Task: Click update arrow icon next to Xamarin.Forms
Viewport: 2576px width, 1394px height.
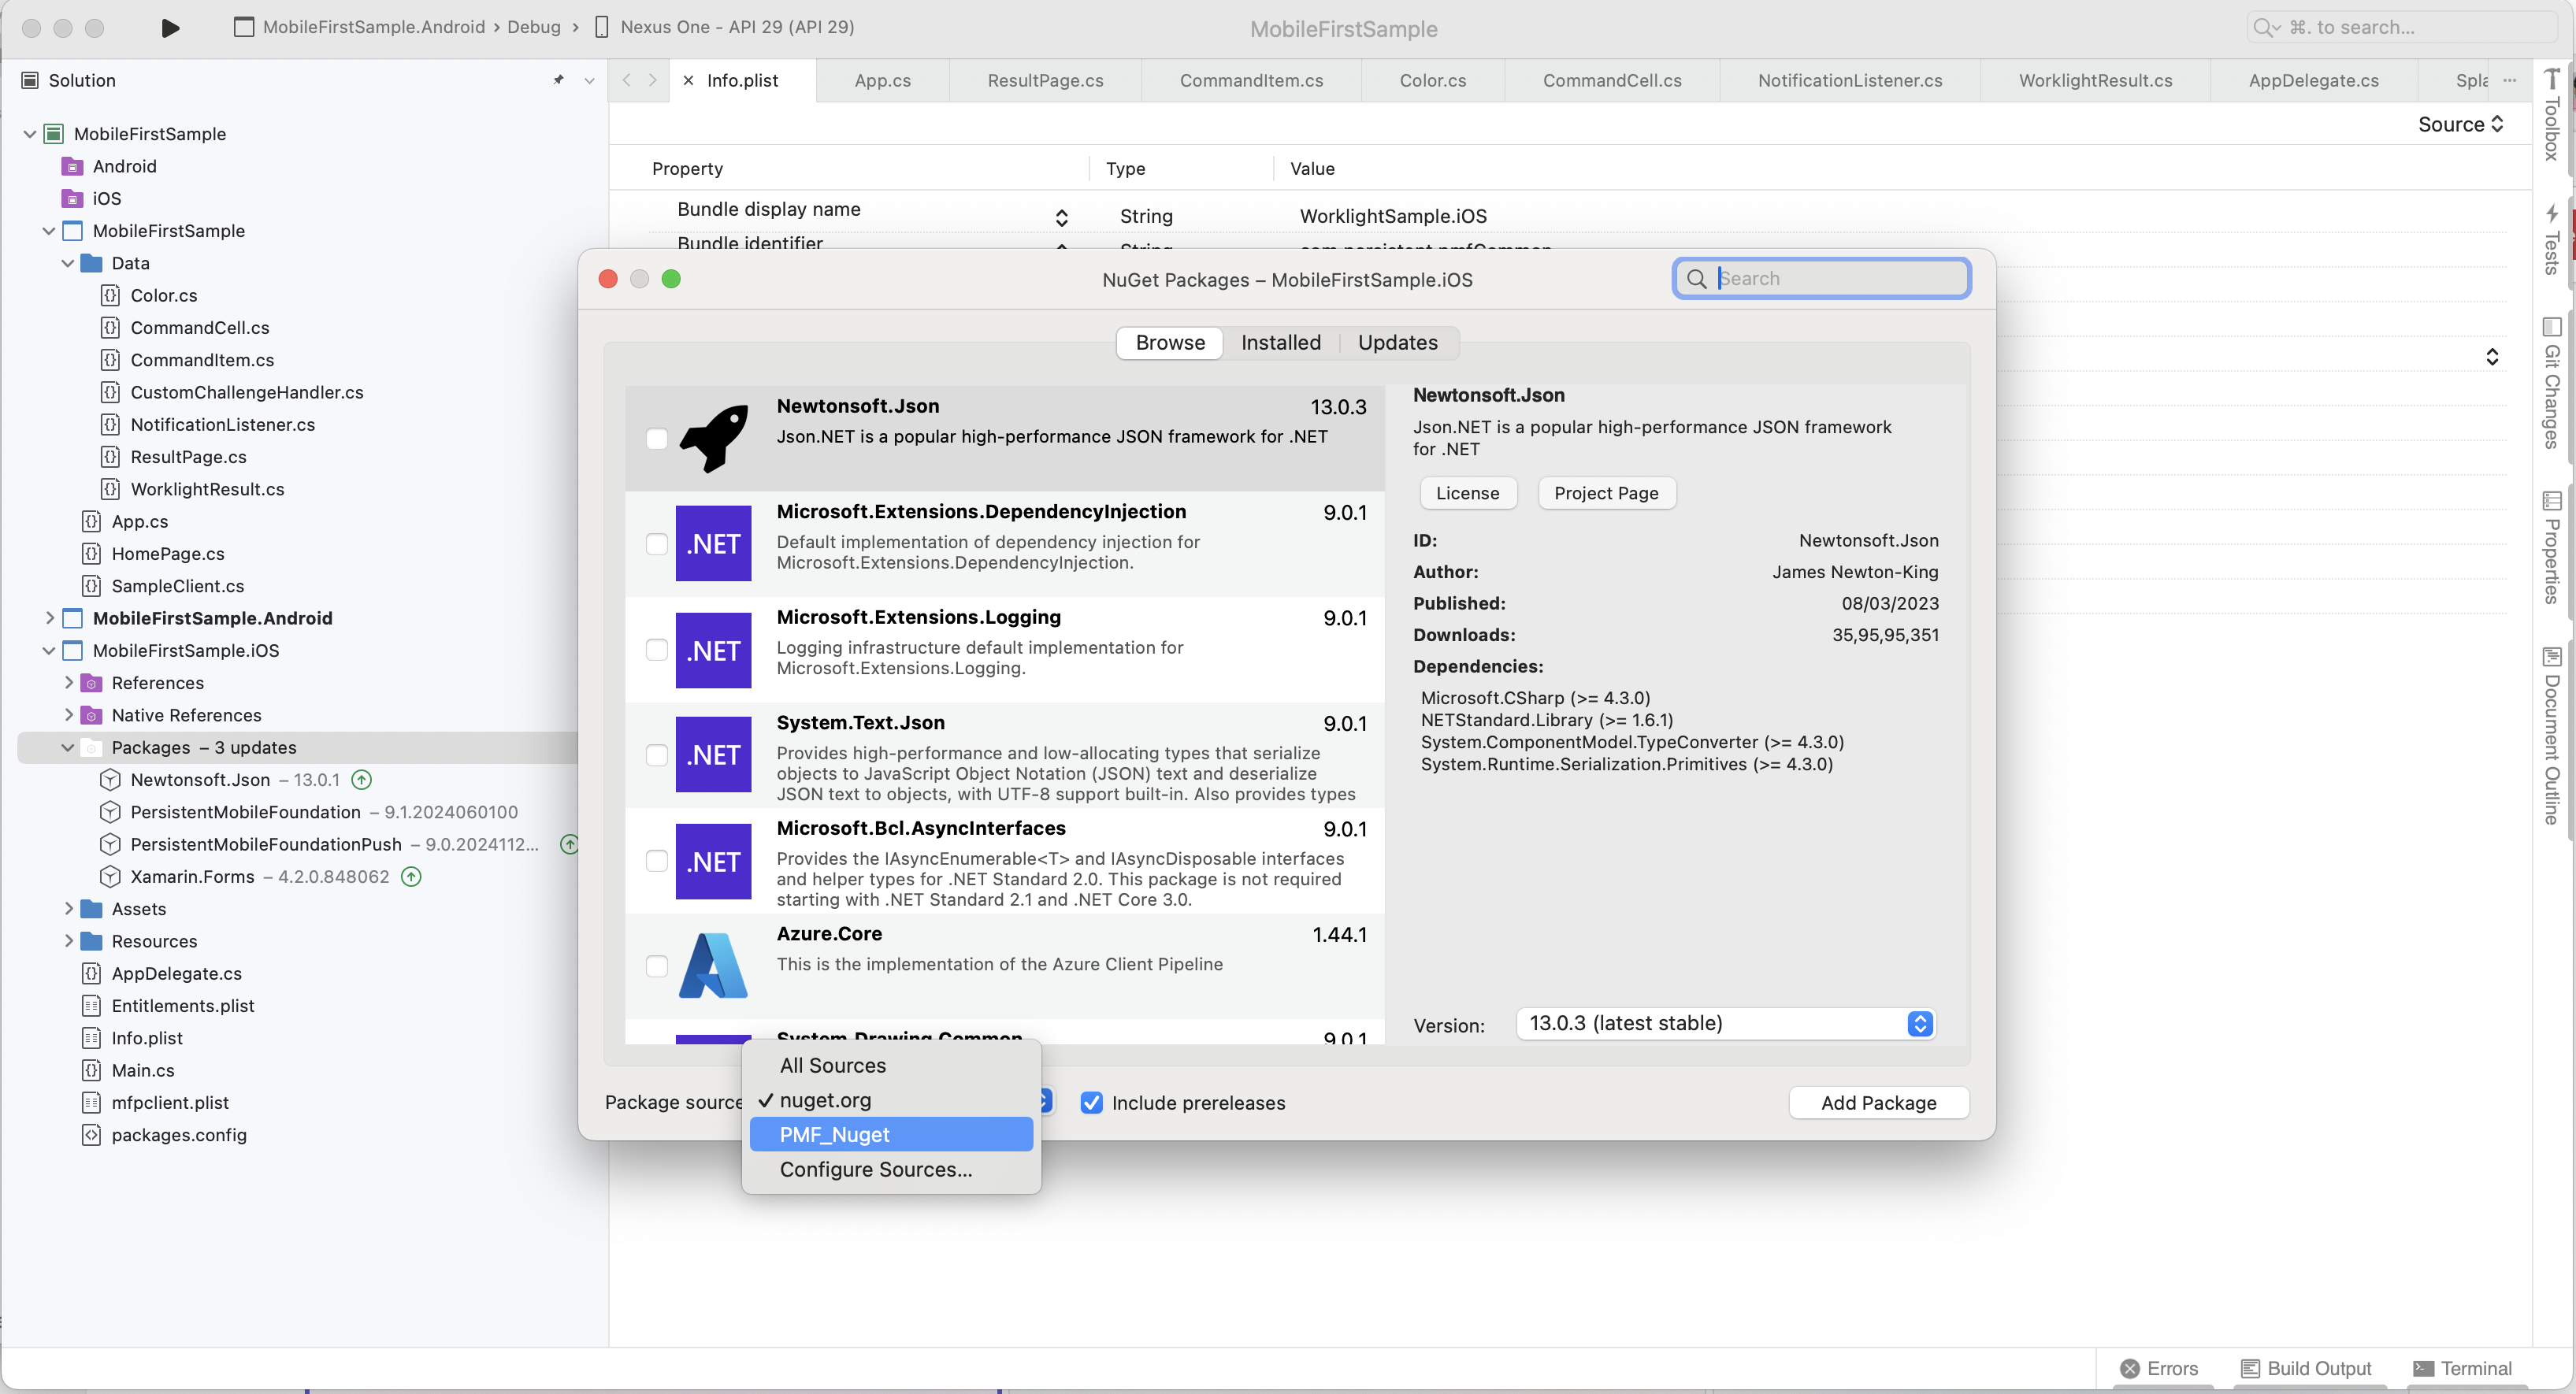Action: [x=411, y=877]
